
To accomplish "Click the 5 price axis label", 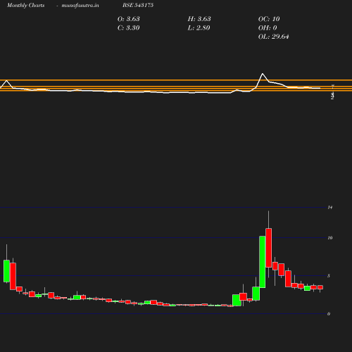I will click(x=329, y=276).
